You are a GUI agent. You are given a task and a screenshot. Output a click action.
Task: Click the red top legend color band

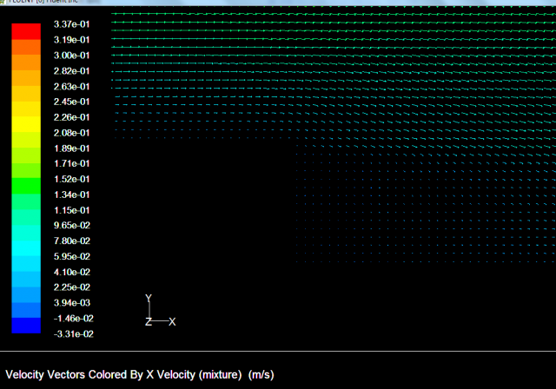26,31
